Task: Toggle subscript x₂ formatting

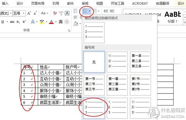Action: pyautogui.click(x=18, y=22)
